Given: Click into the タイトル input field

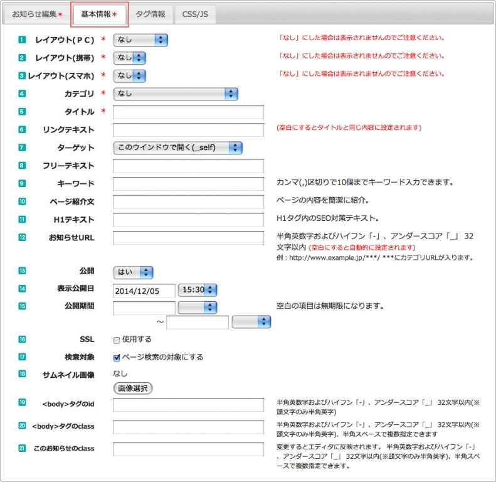Looking at the screenshot, I should tap(188, 112).
